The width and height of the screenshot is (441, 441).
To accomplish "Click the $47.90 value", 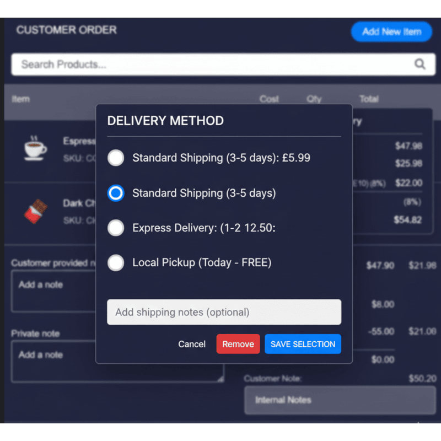I will 380,266.
